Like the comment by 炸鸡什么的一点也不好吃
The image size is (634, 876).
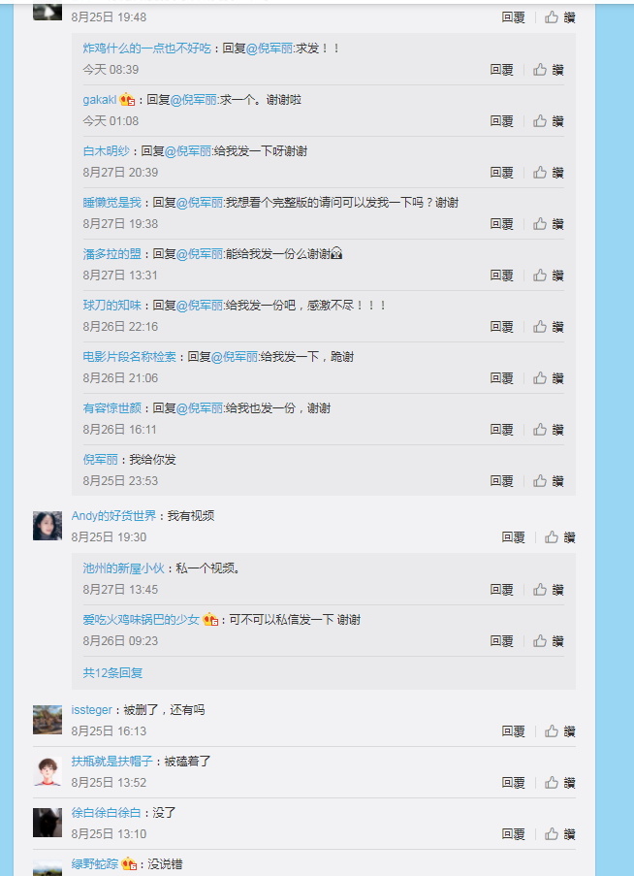pos(548,70)
